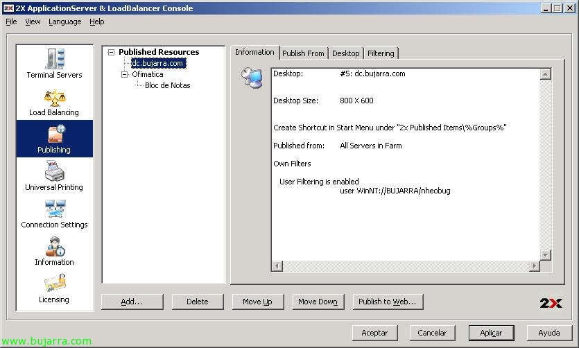Minimize the console window
579x348 pixels.
tap(546, 8)
